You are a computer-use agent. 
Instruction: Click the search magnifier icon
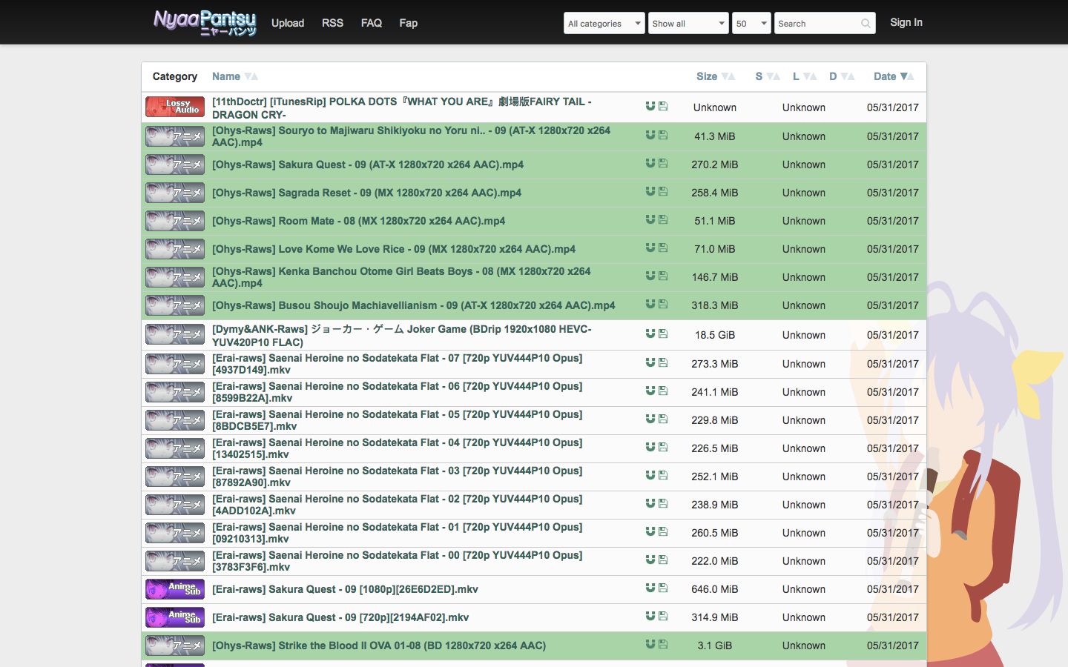click(866, 24)
